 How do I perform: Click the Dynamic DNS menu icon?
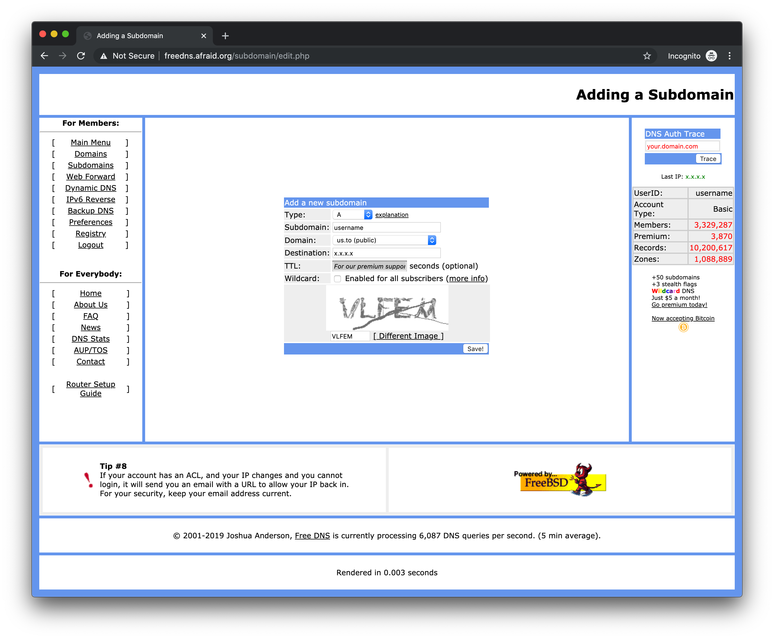[90, 188]
